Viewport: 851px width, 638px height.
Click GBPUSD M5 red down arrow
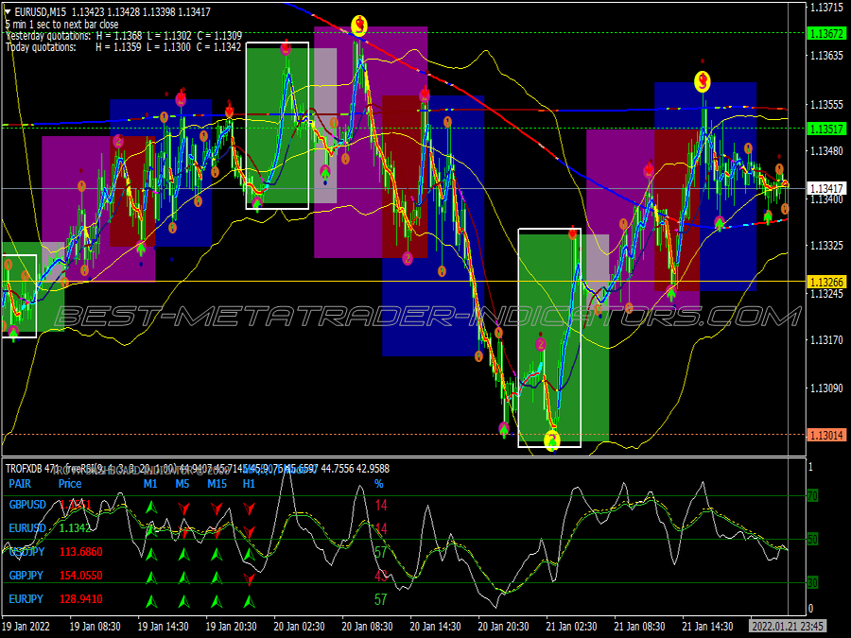pos(184,509)
